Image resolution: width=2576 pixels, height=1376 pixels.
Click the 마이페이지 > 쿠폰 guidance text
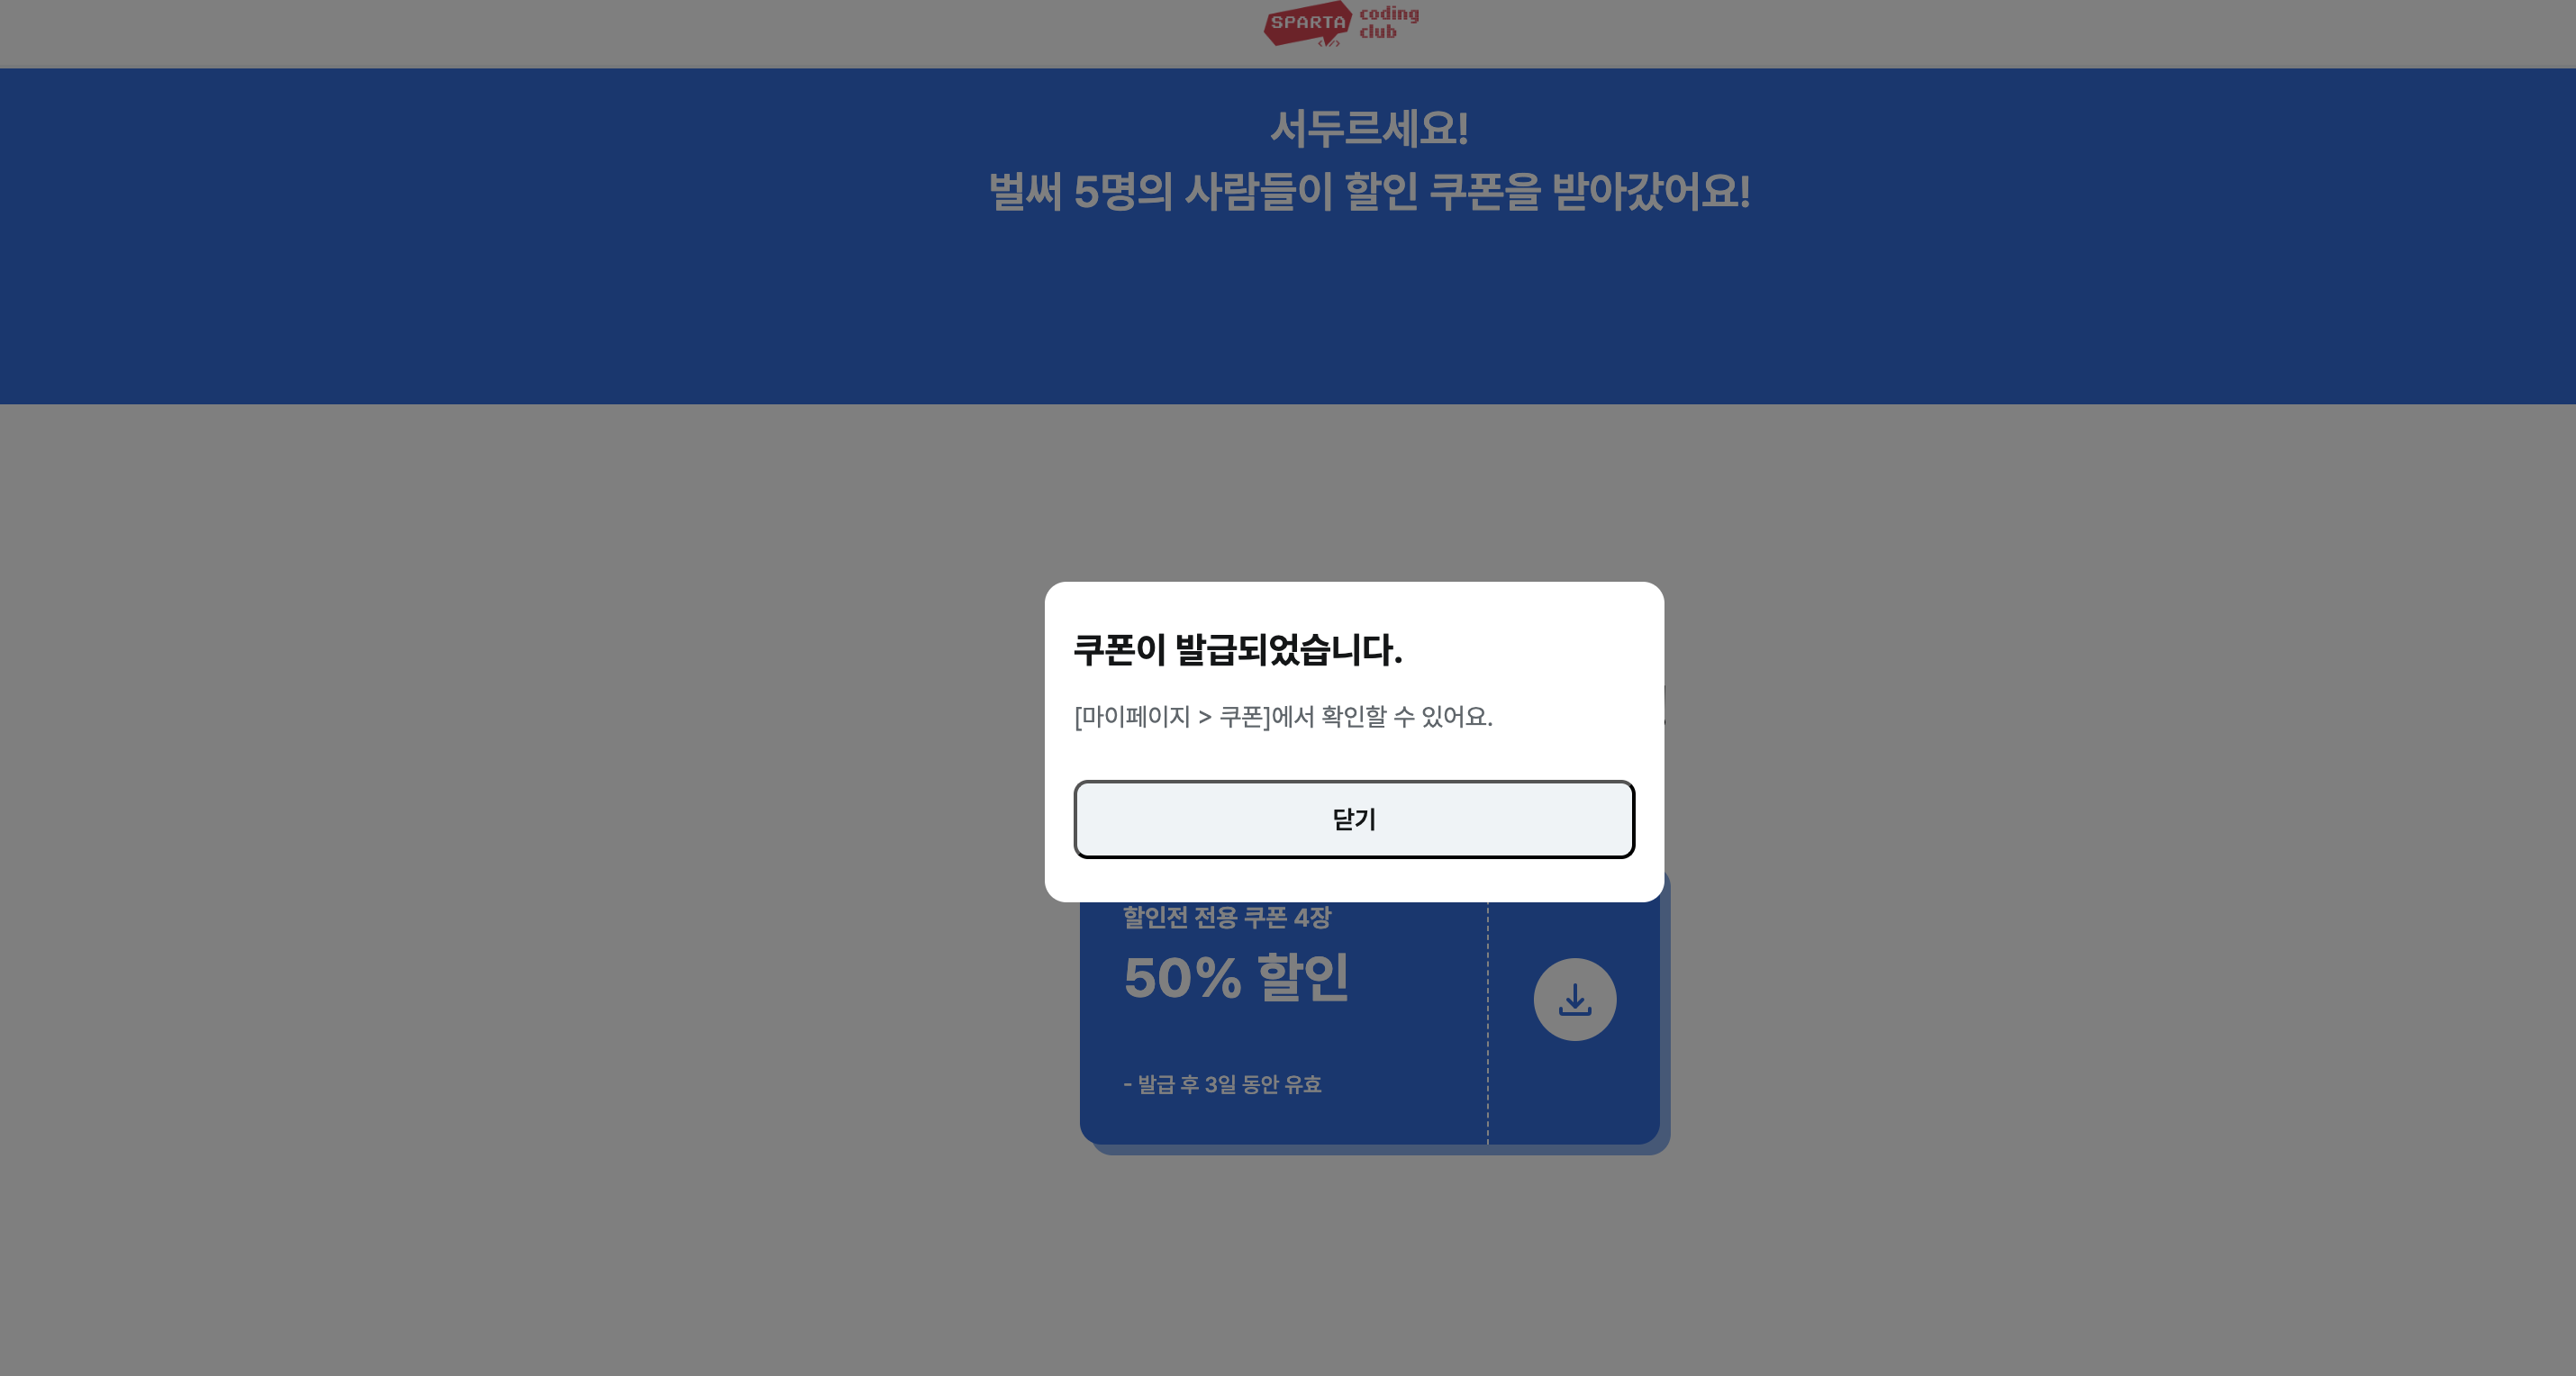[x=1283, y=716]
